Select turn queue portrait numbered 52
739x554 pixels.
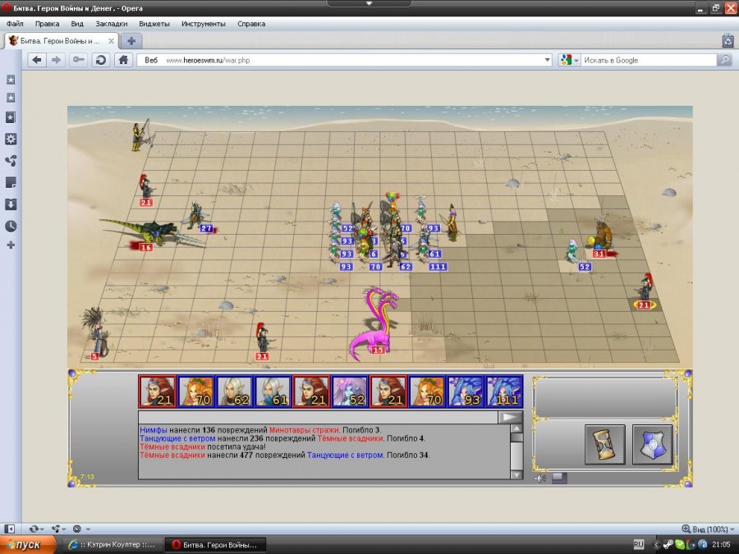[x=350, y=391]
